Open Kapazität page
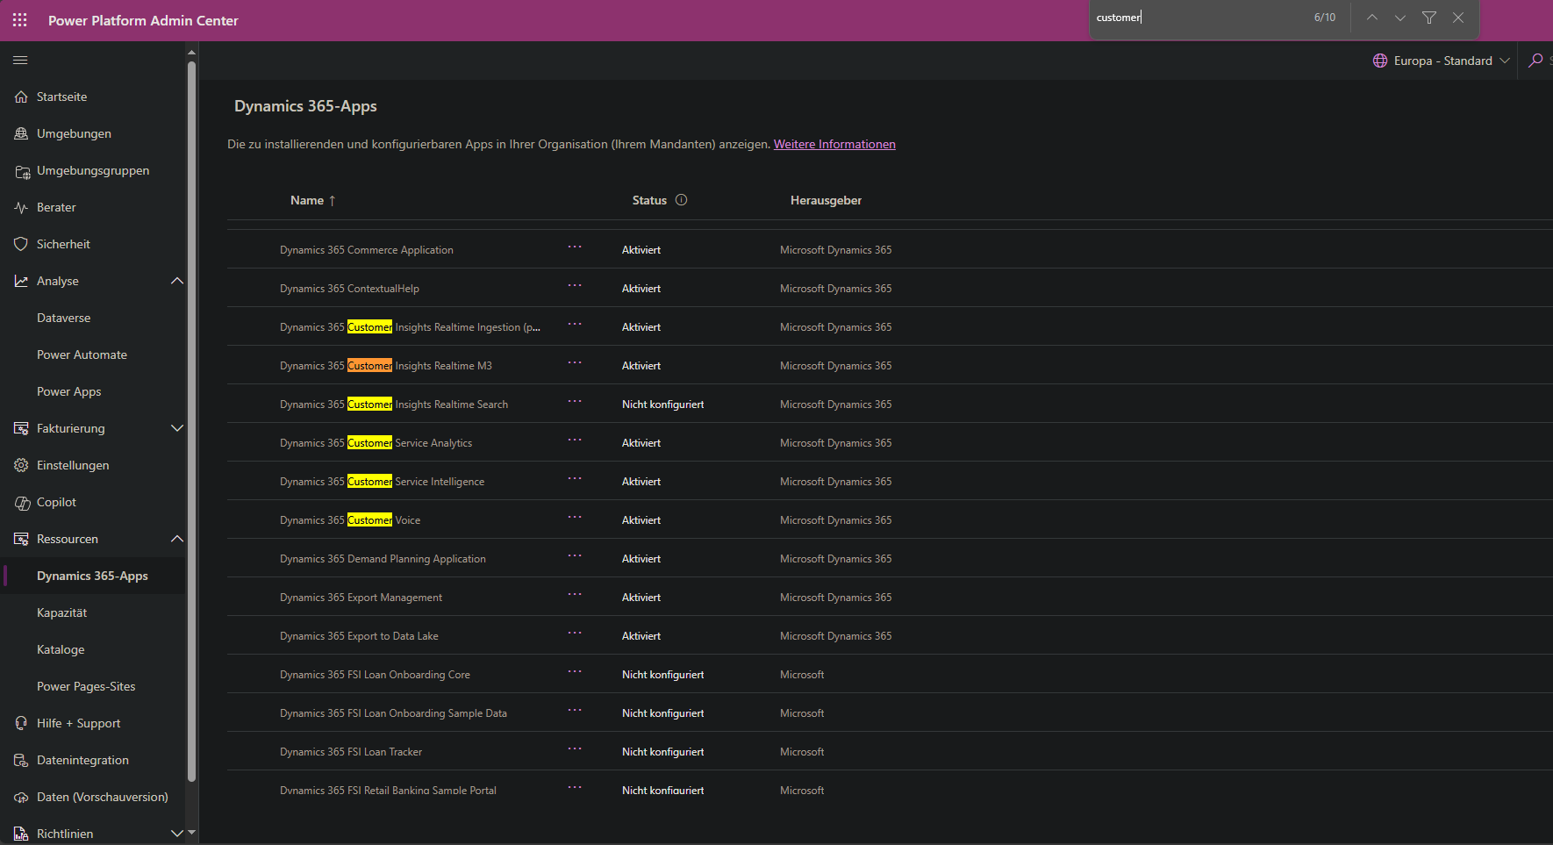 (61, 612)
